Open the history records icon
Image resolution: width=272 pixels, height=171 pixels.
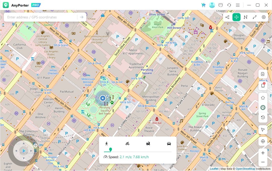pyautogui.click(x=263, y=117)
